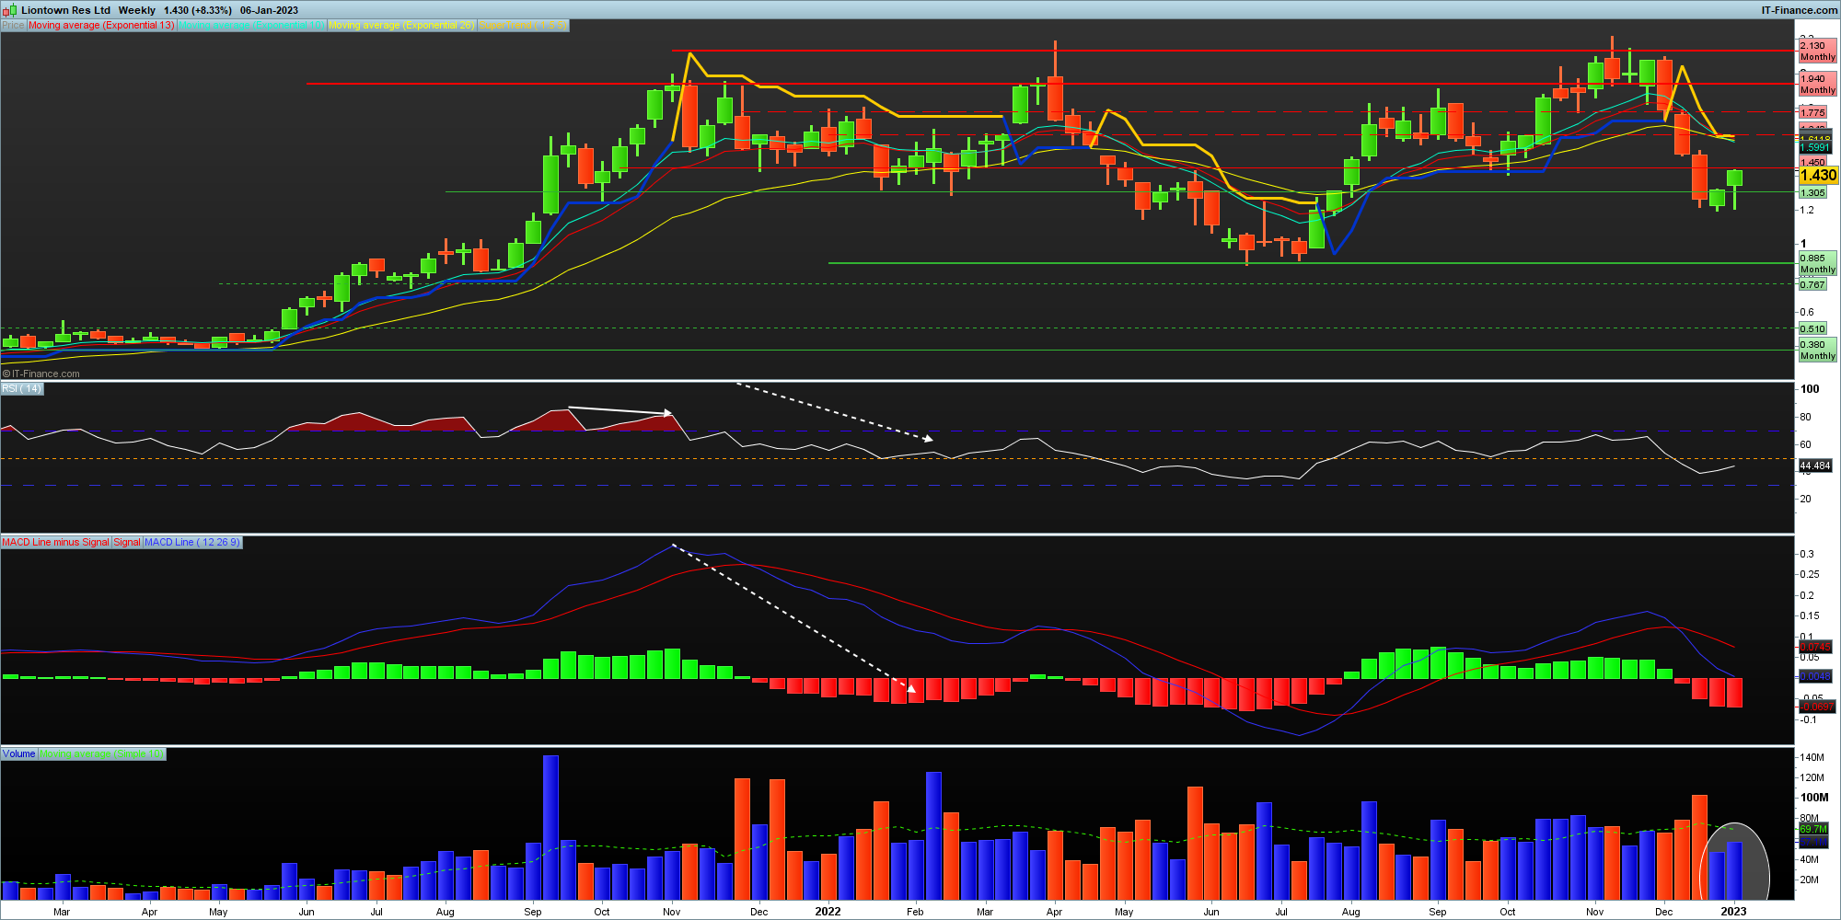This screenshot has height=920, width=1841.
Task: Select the 0.380 Monthly support price tag
Action: pos(1818,351)
